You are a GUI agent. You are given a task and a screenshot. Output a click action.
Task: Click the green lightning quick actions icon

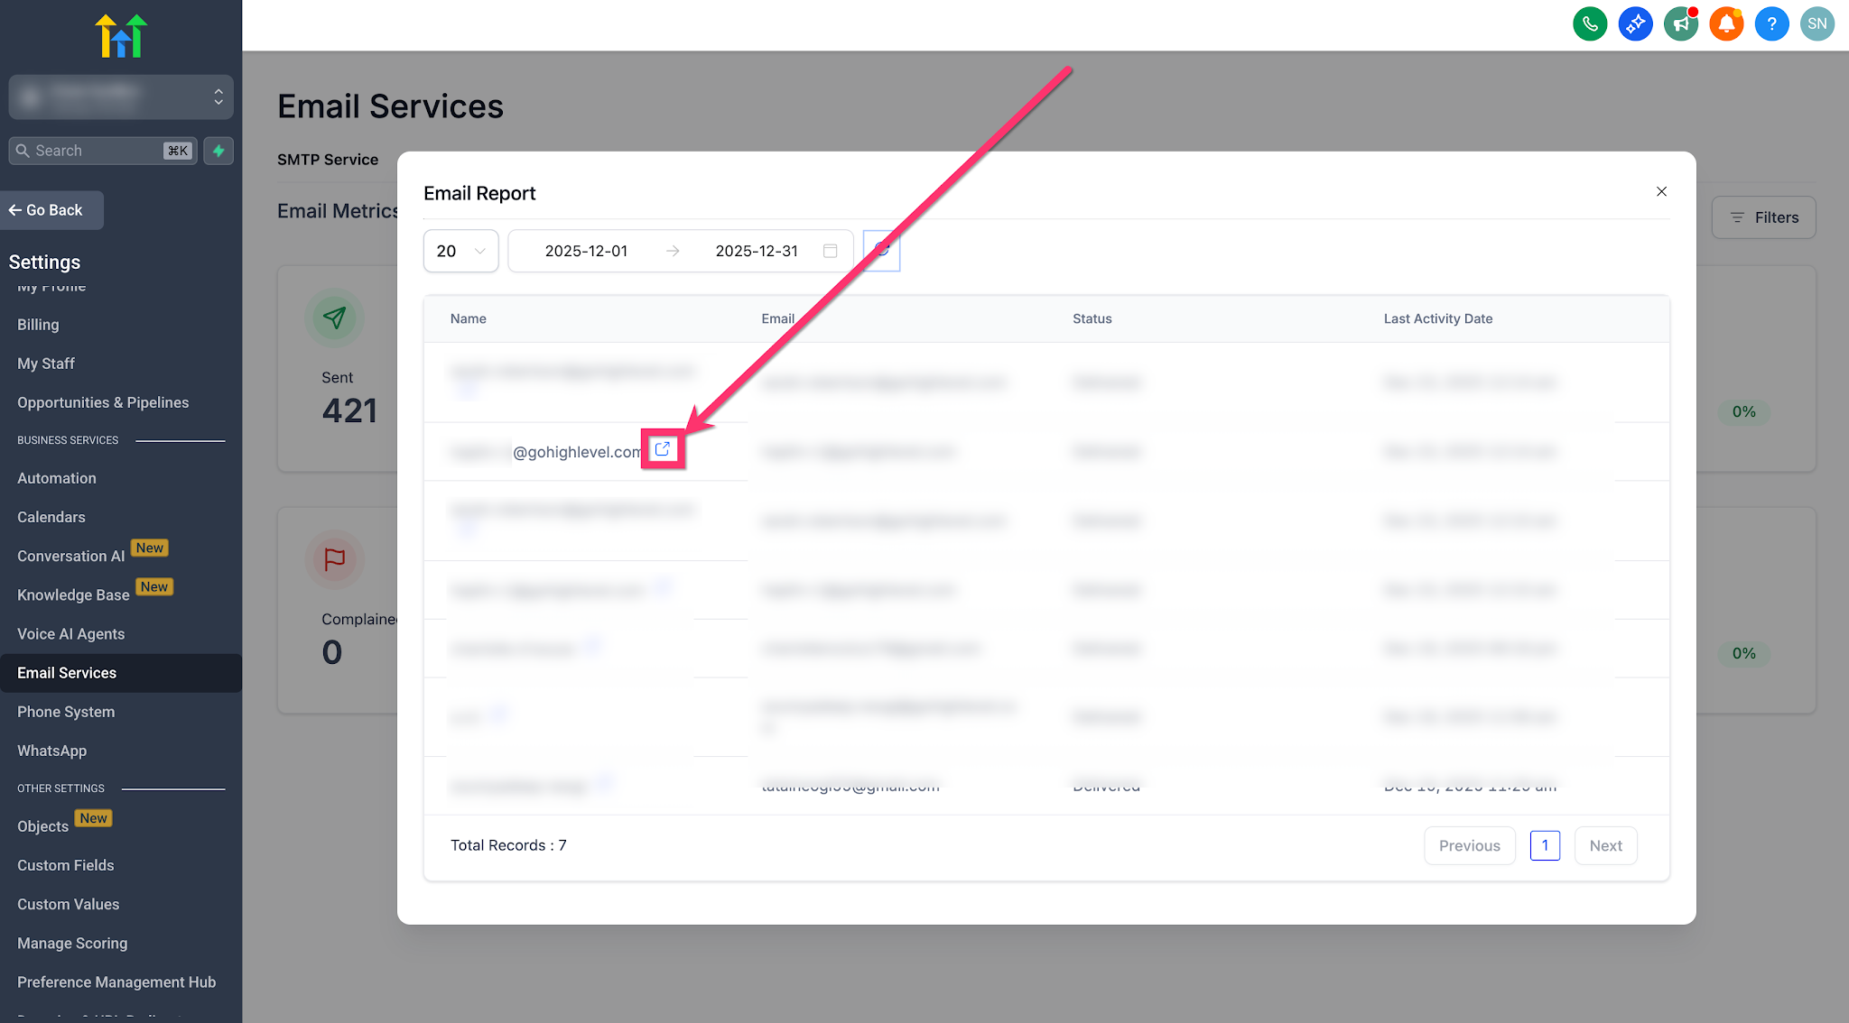pos(218,151)
